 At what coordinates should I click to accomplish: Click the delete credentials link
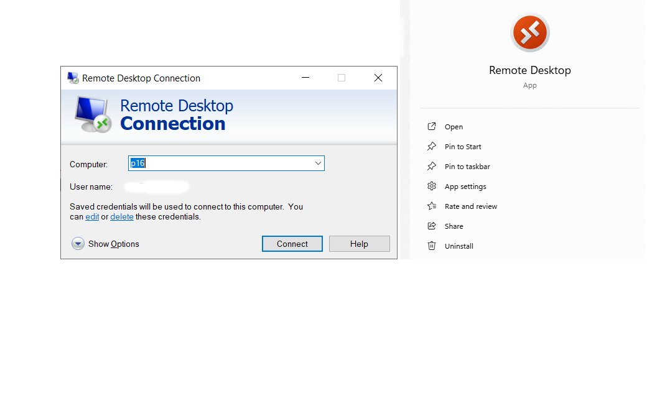pos(121,216)
